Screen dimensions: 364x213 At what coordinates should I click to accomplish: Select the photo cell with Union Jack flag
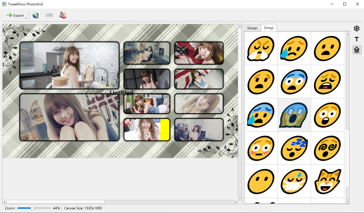(x=199, y=79)
